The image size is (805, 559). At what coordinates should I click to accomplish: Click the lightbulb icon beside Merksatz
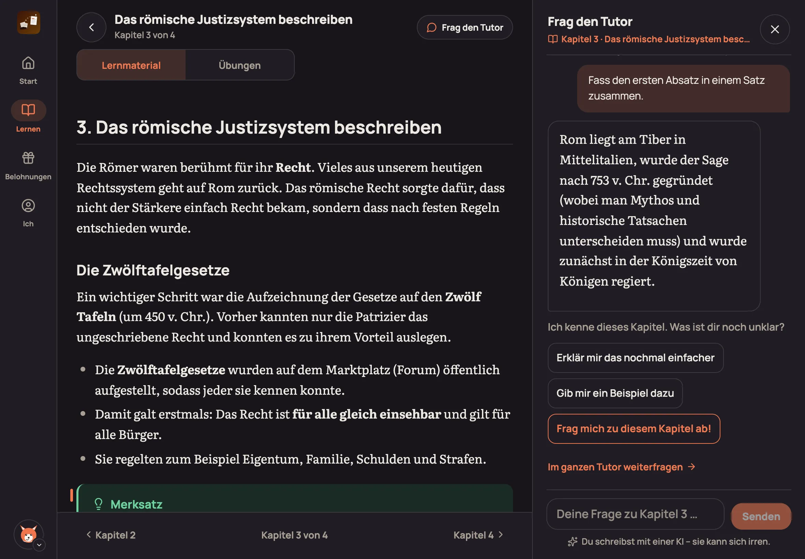pos(99,504)
